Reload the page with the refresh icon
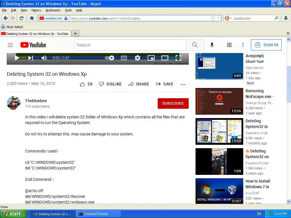Image resolution: width=291 pixels, height=218 pixels. [x=22, y=18]
